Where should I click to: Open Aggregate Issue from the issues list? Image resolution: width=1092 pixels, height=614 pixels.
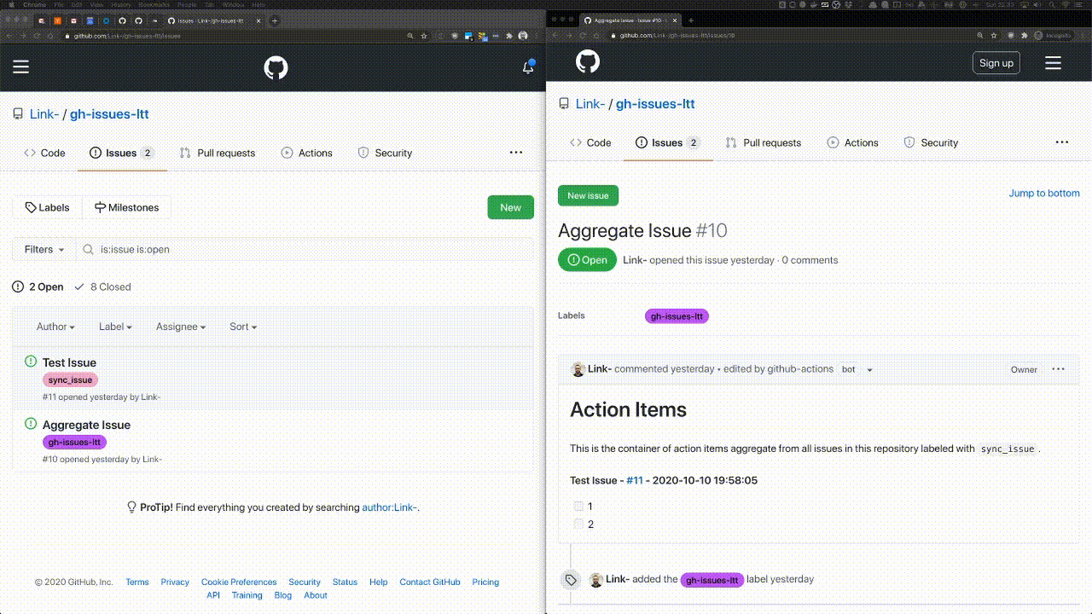coord(86,425)
